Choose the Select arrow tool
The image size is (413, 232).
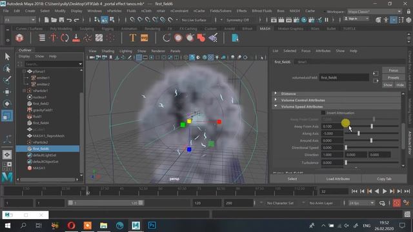(x=7, y=57)
